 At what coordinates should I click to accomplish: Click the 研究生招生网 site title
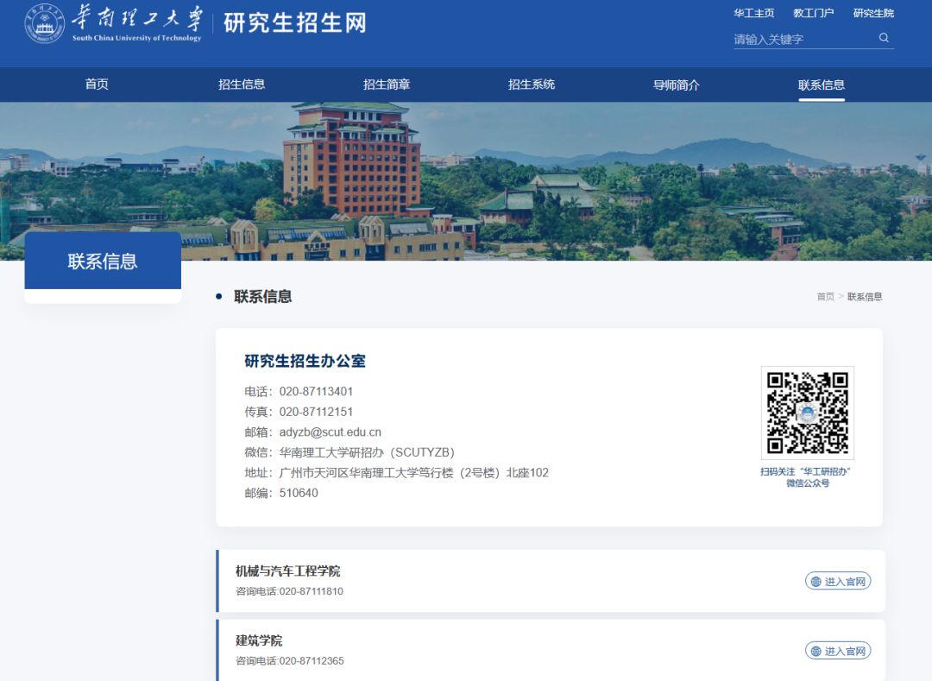coord(295,23)
